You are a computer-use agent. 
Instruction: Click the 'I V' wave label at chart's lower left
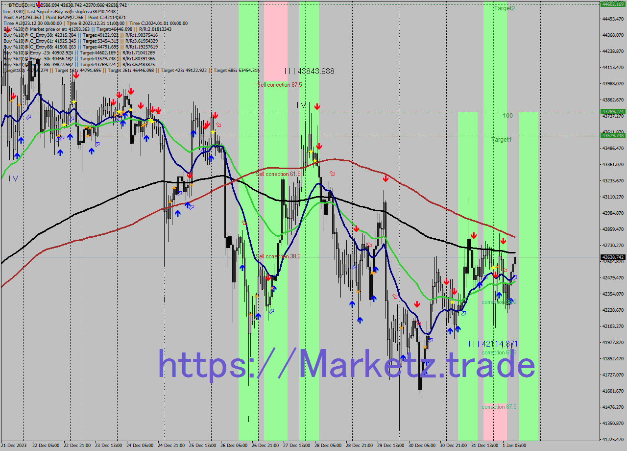point(13,178)
